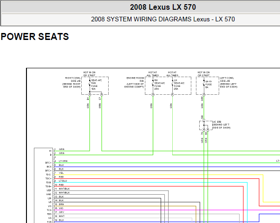
Task: Click pin 8 'RED' wire label
Action: 61,177
